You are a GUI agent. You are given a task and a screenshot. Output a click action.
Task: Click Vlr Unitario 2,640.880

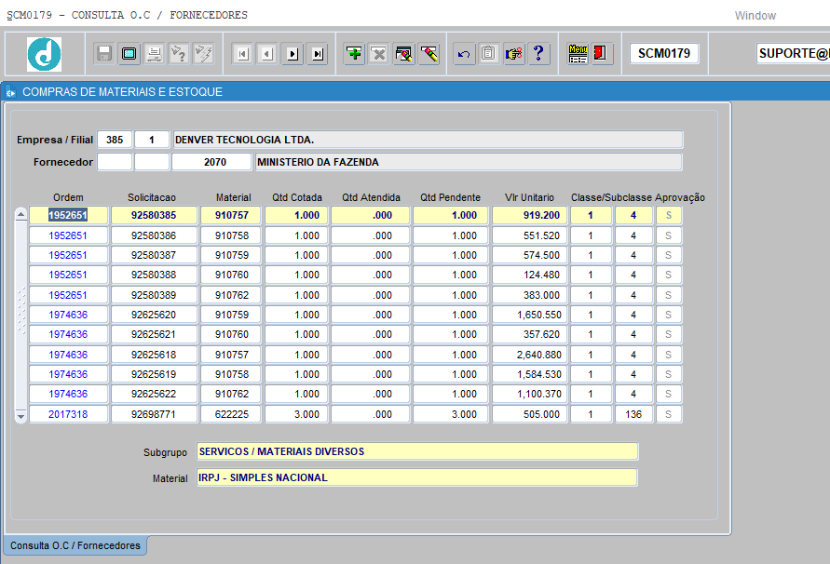529,355
